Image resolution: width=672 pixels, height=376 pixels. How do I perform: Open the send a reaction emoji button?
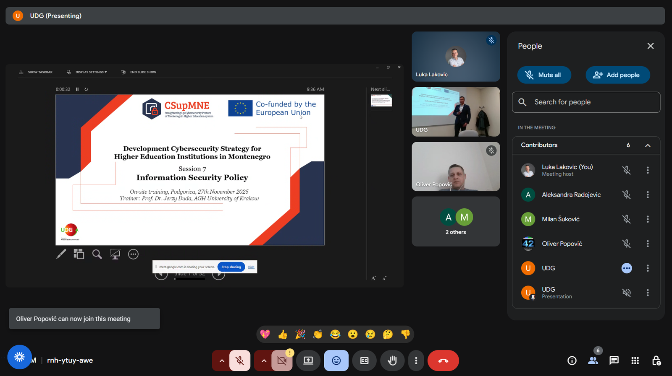click(x=336, y=360)
